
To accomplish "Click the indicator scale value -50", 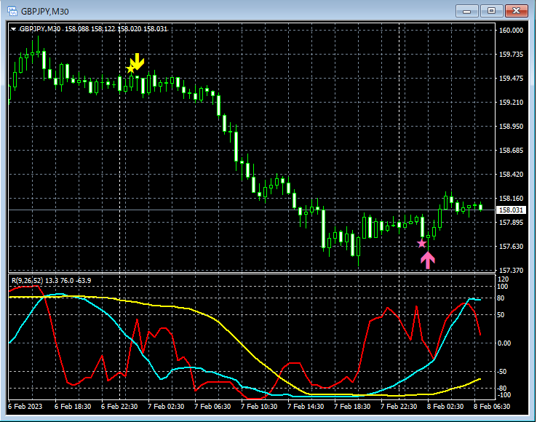I will coord(502,372).
